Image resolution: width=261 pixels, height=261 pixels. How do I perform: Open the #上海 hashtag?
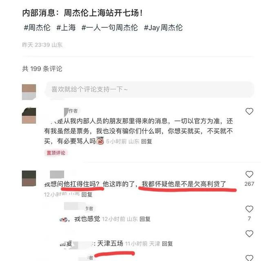[x=66, y=27]
